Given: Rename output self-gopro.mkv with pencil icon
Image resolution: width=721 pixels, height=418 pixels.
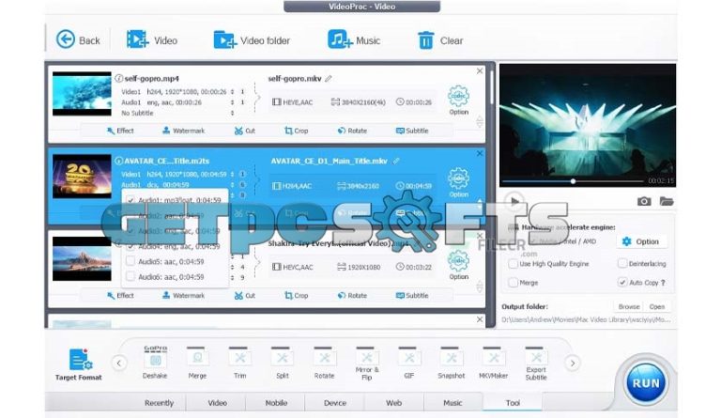Looking at the screenshot, I should click(329, 79).
